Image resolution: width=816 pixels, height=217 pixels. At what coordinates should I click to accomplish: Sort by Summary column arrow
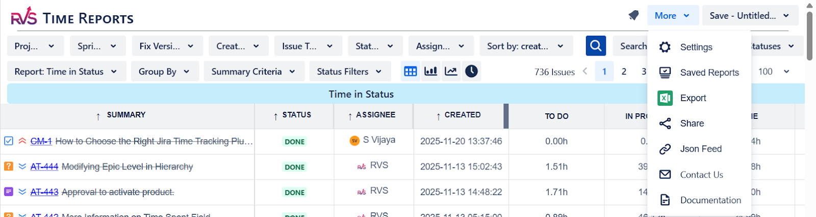tap(98, 116)
